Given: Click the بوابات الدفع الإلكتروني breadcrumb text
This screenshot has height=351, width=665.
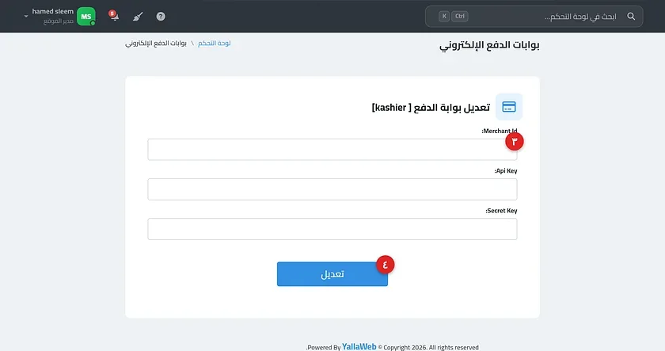Looking at the screenshot, I should tap(156, 44).
